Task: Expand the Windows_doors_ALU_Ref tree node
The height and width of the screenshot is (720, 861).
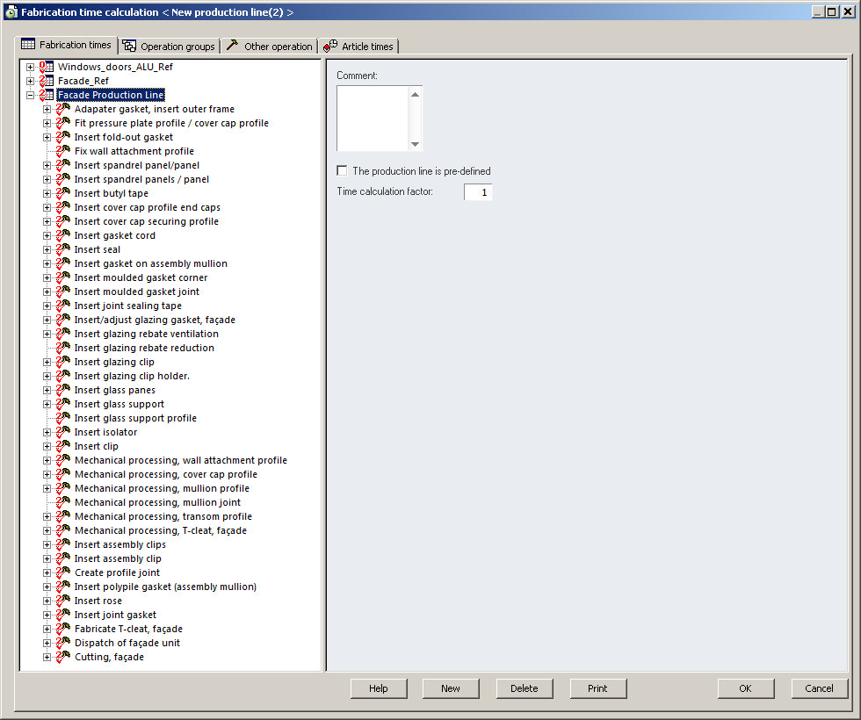Action: (31, 67)
